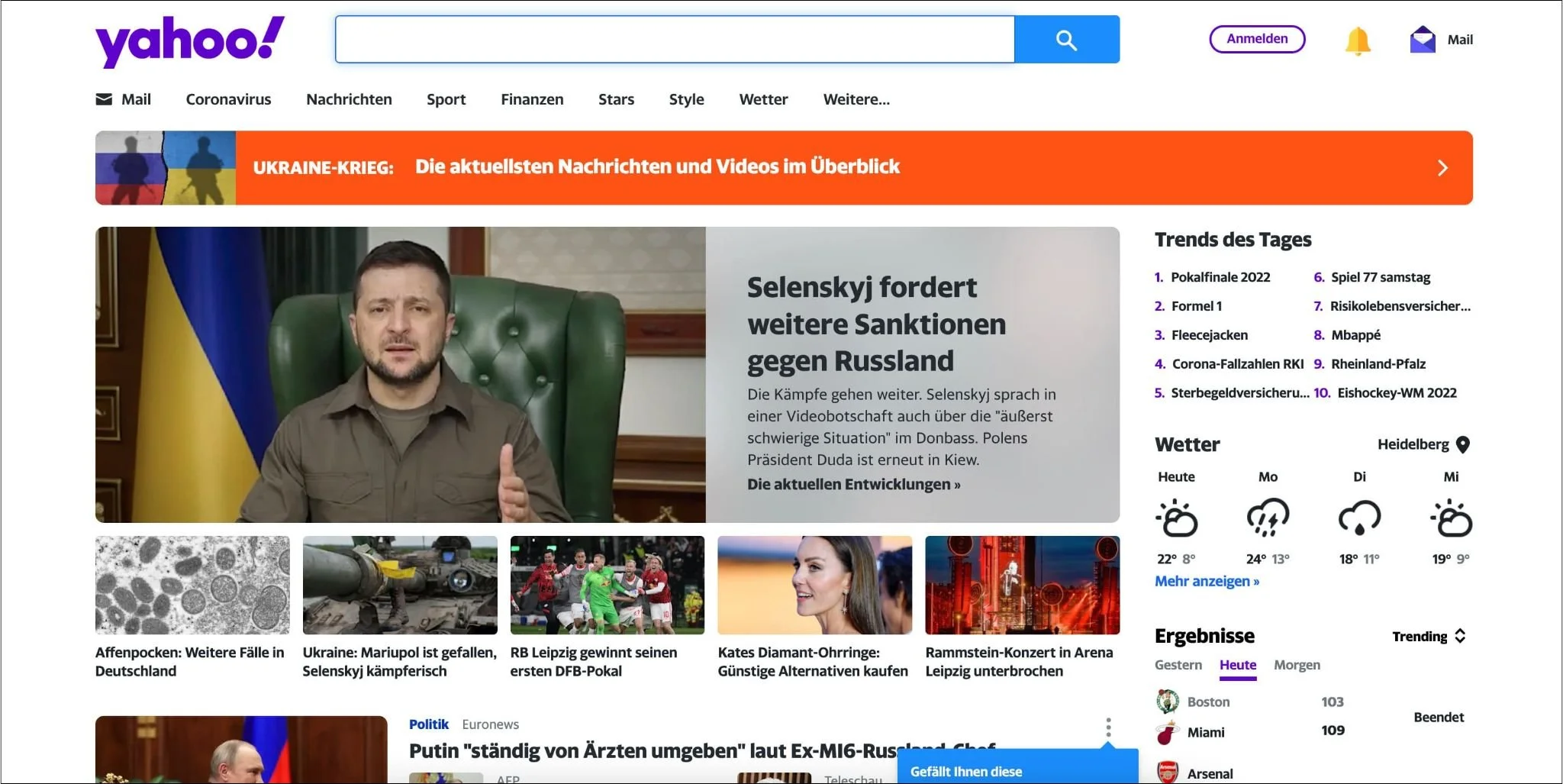Screen dimensions: 1563x784
Task: Click trend Rheinland-Pfalz
Action: [x=1378, y=364]
